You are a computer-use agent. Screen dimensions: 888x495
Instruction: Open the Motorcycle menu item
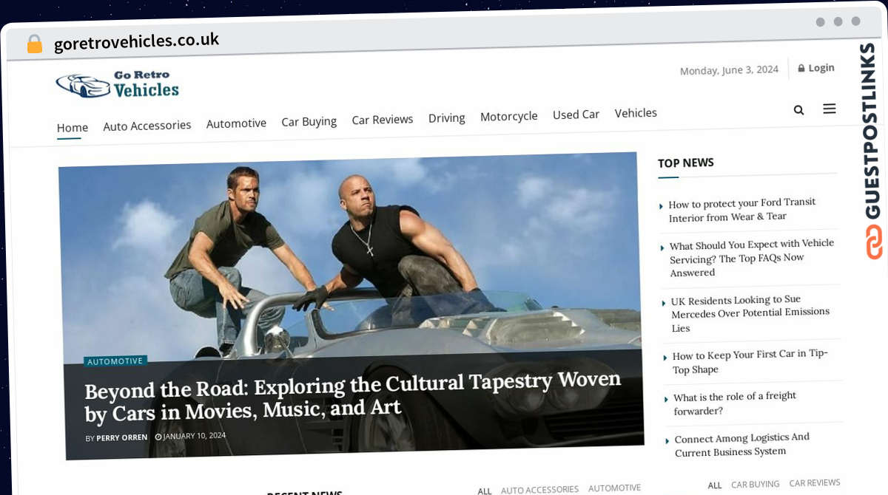tap(509, 116)
